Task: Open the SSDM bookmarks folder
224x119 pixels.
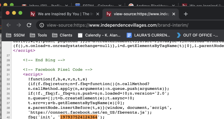Action: (x=15, y=35)
